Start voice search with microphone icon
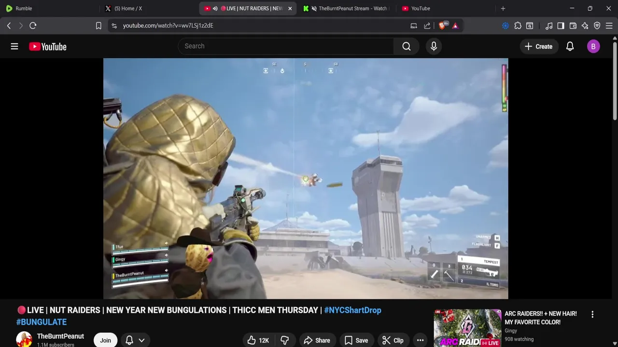Screen dimensions: 618x347 pos(434,46)
